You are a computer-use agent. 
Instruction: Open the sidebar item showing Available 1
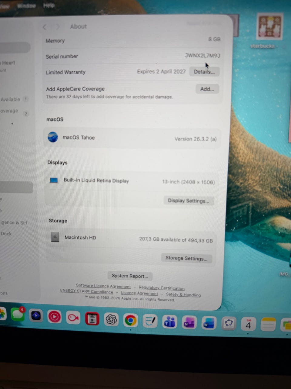click(14, 99)
